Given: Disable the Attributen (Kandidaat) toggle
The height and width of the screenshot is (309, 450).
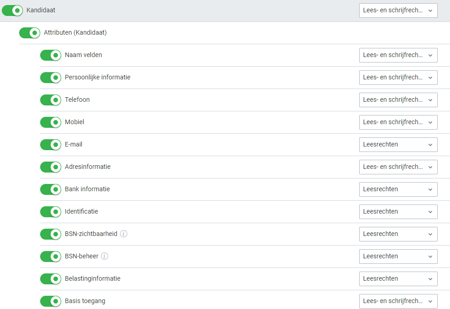Looking at the screenshot, I should [30, 33].
